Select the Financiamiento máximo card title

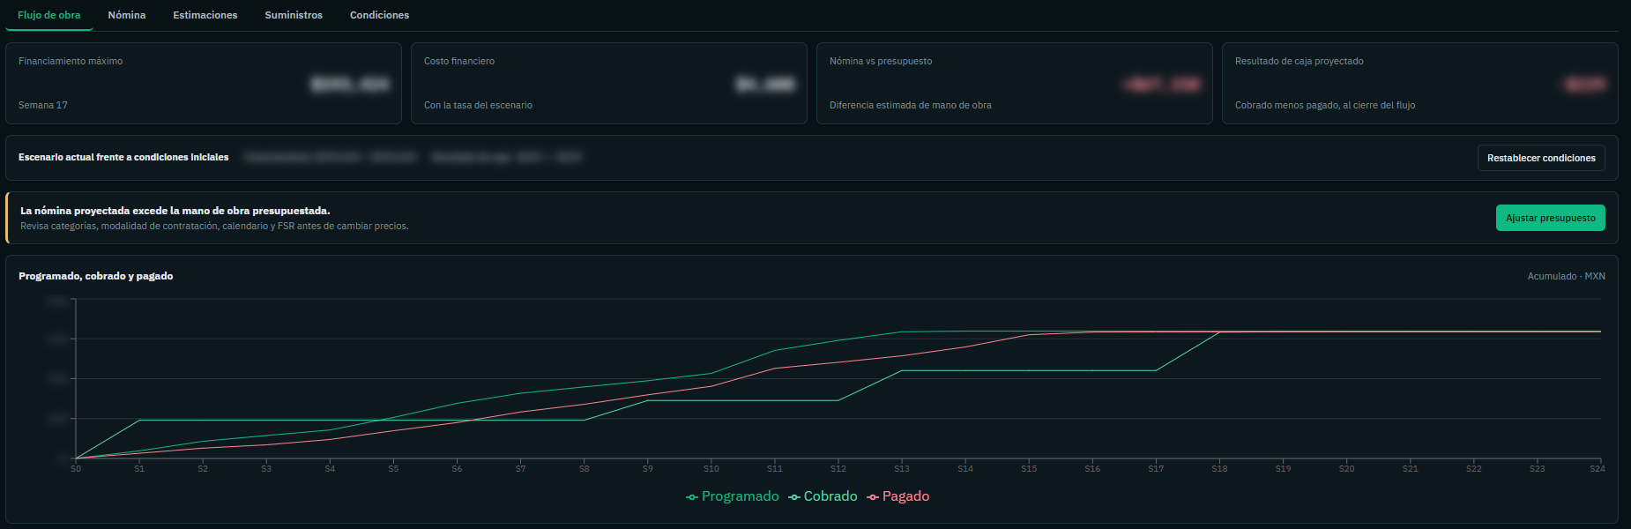click(x=71, y=61)
